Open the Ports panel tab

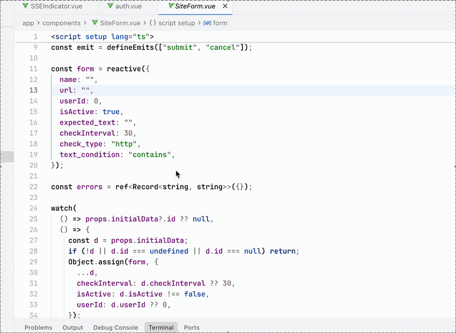pyautogui.click(x=192, y=327)
